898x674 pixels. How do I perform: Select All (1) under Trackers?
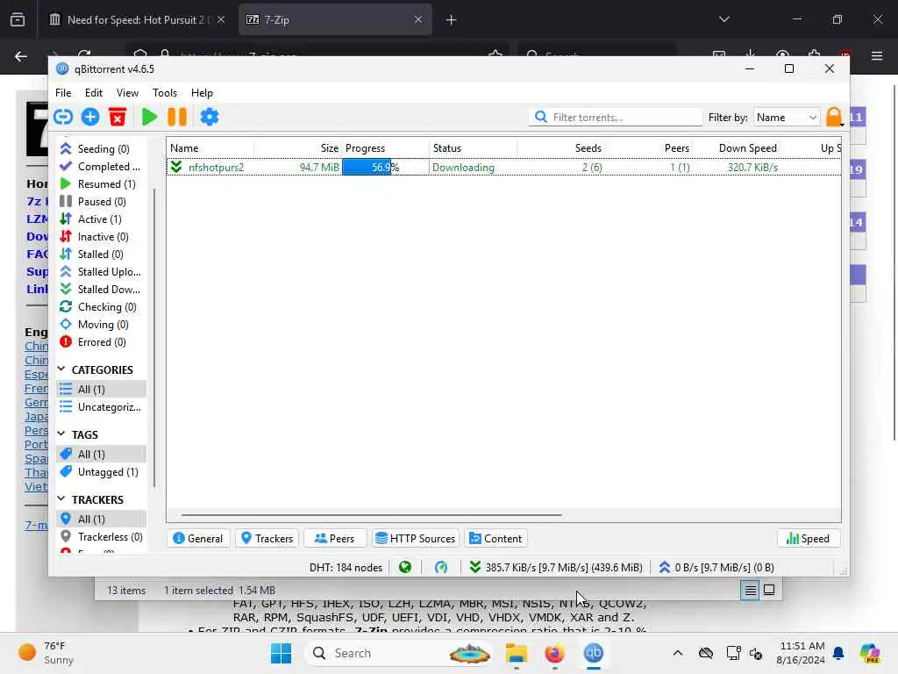point(102,519)
